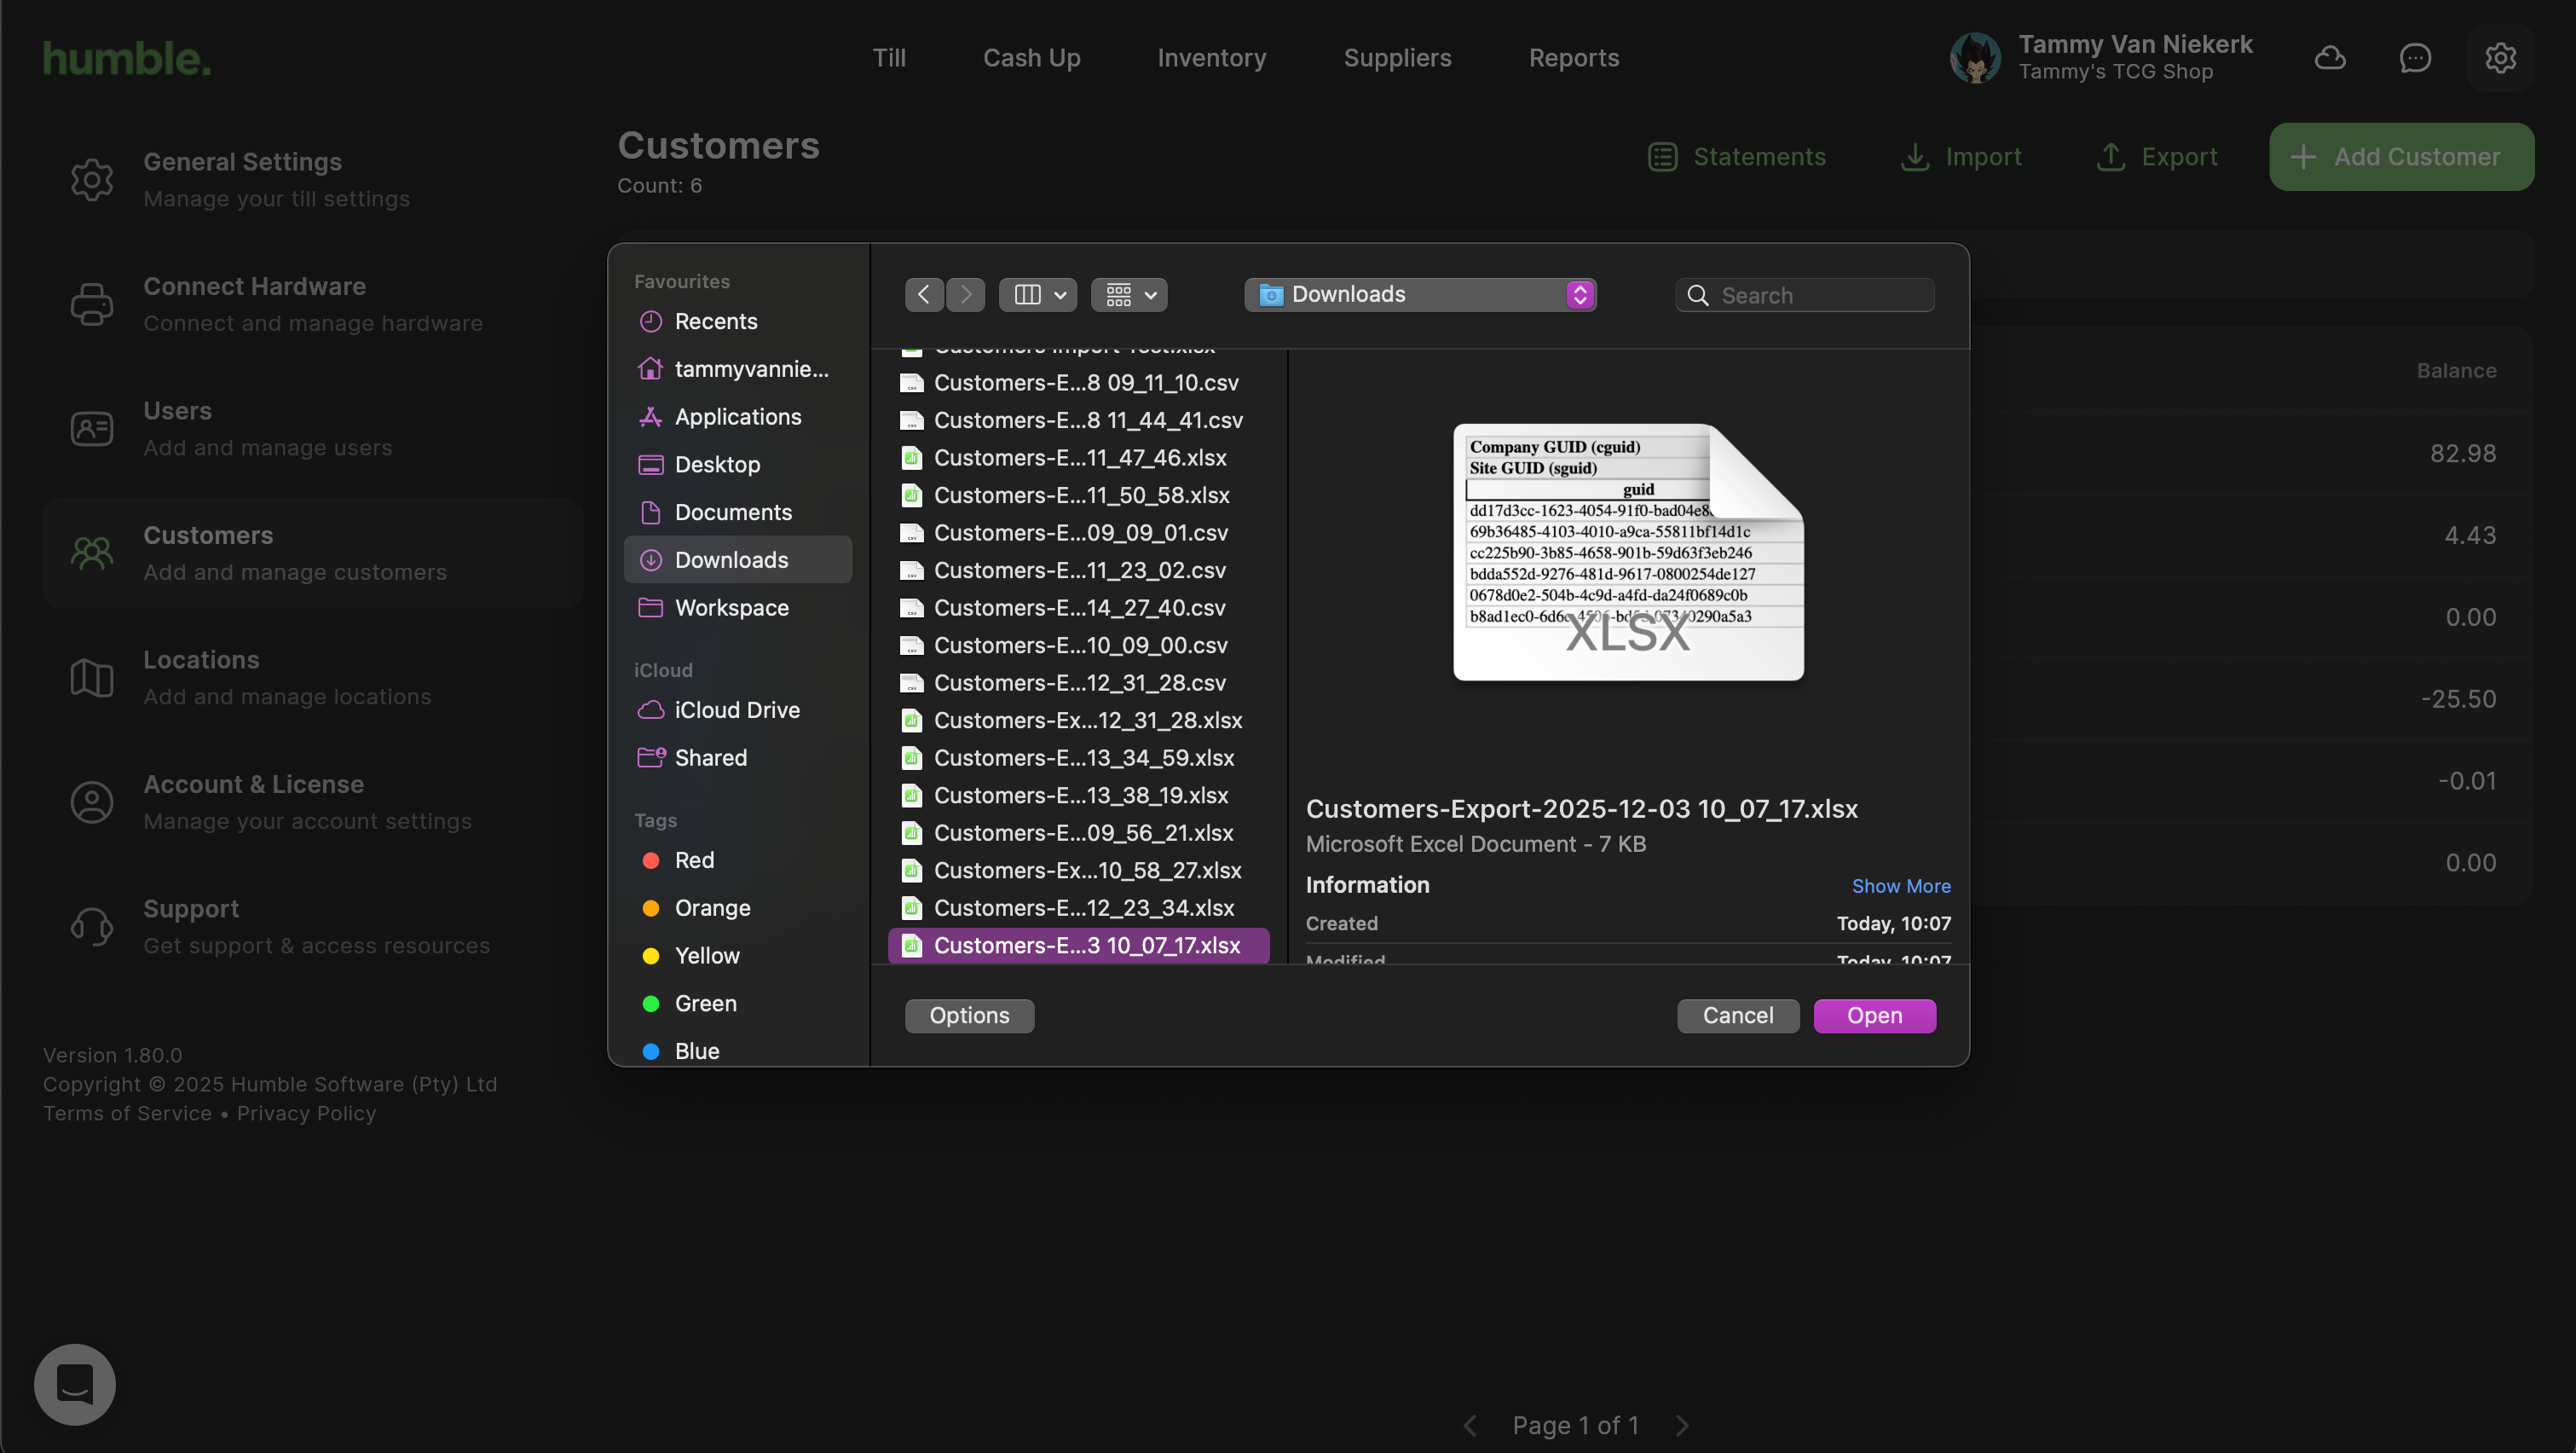The width and height of the screenshot is (2576, 1453).
Task: Click the cloud sync icon
Action: coord(2330,58)
